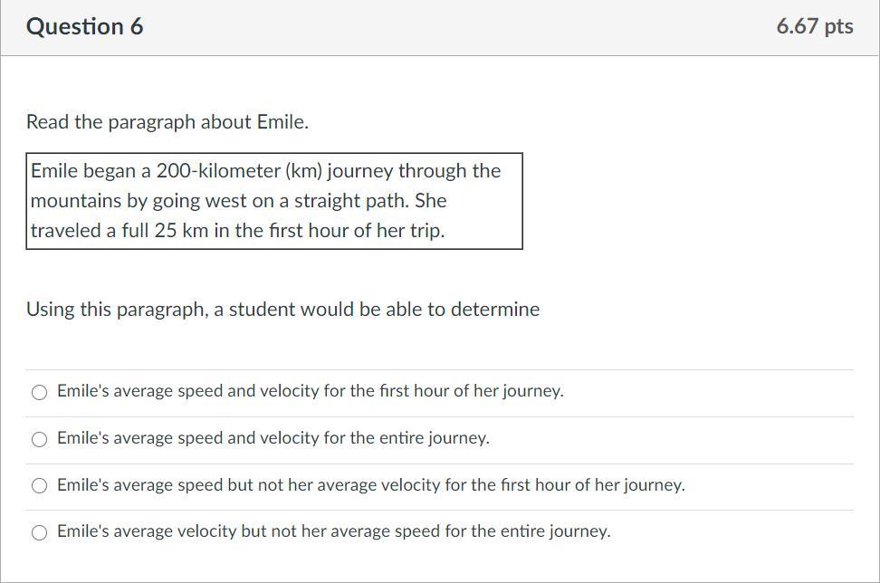Click the 'Using this paragraph' question prompt

click(x=282, y=310)
